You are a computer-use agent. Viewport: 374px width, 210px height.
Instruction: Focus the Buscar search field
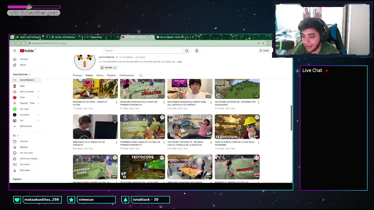pyautogui.click(x=143, y=51)
